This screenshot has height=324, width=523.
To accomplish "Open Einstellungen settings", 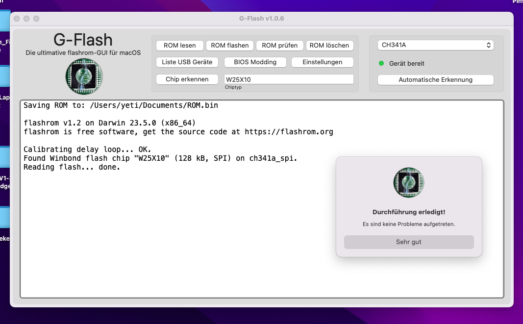I will point(322,62).
